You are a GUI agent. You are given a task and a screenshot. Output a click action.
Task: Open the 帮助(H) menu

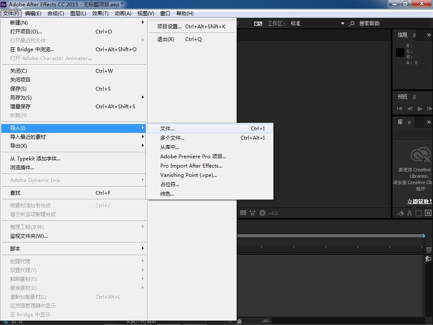click(x=185, y=14)
